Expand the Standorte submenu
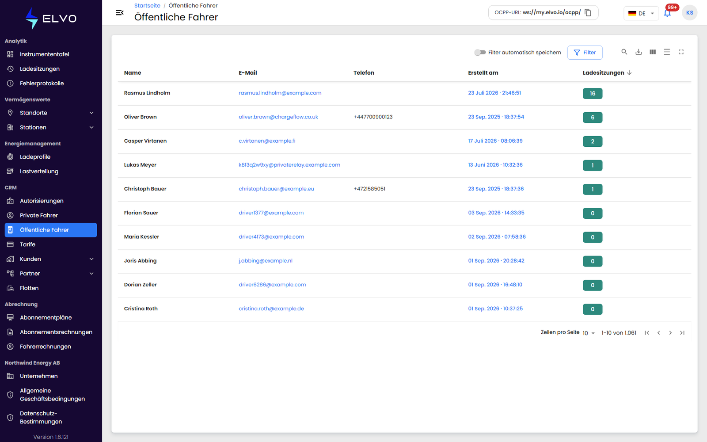Image resolution: width=707 pixels, height=442 pixels. (91, 113)
